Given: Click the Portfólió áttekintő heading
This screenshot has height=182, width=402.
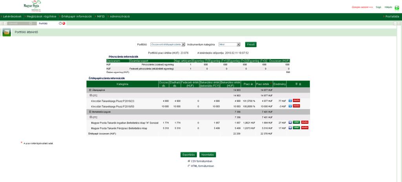Looking at the screenshot, I should pos(26,32).
